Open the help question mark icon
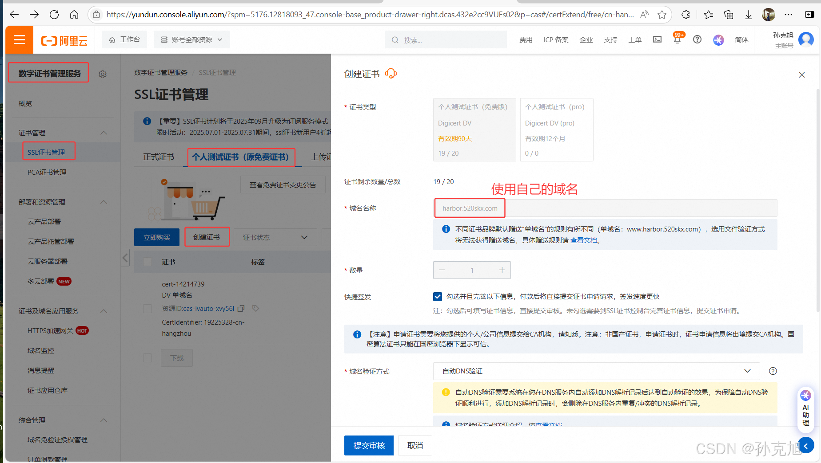This screenshot has height=463, width=821. tap(697, 39)
